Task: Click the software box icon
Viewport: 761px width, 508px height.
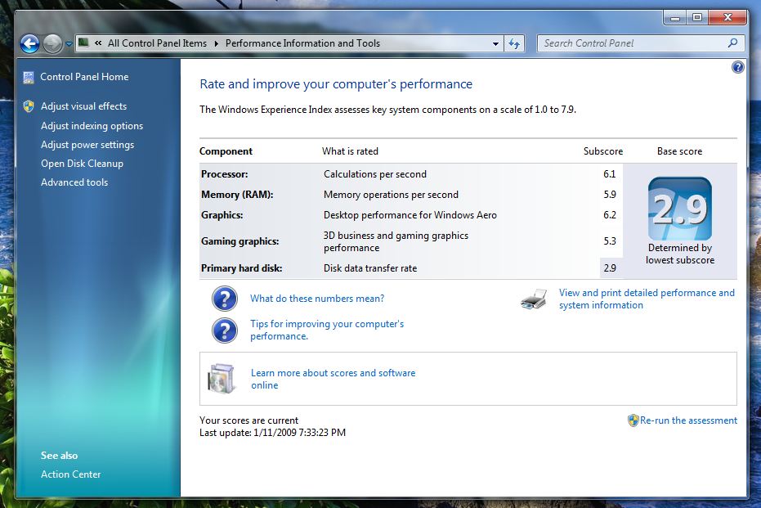Action: pyautogui.click(x=222, y=378)
